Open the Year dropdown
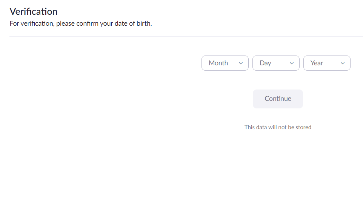The width and height of the screenshot is (363, 213). [327, 63]
